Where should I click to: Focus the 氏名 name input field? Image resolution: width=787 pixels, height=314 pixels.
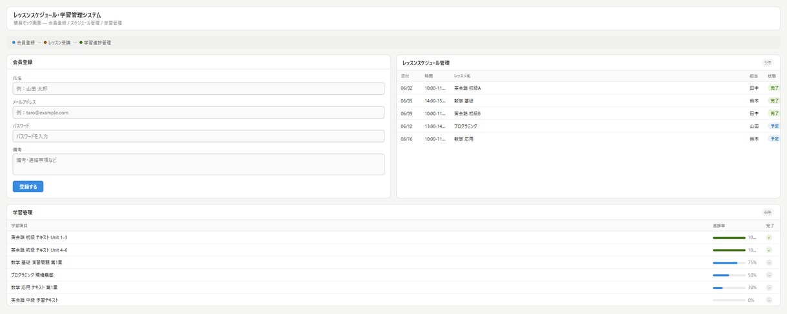[x=199, y=88]
